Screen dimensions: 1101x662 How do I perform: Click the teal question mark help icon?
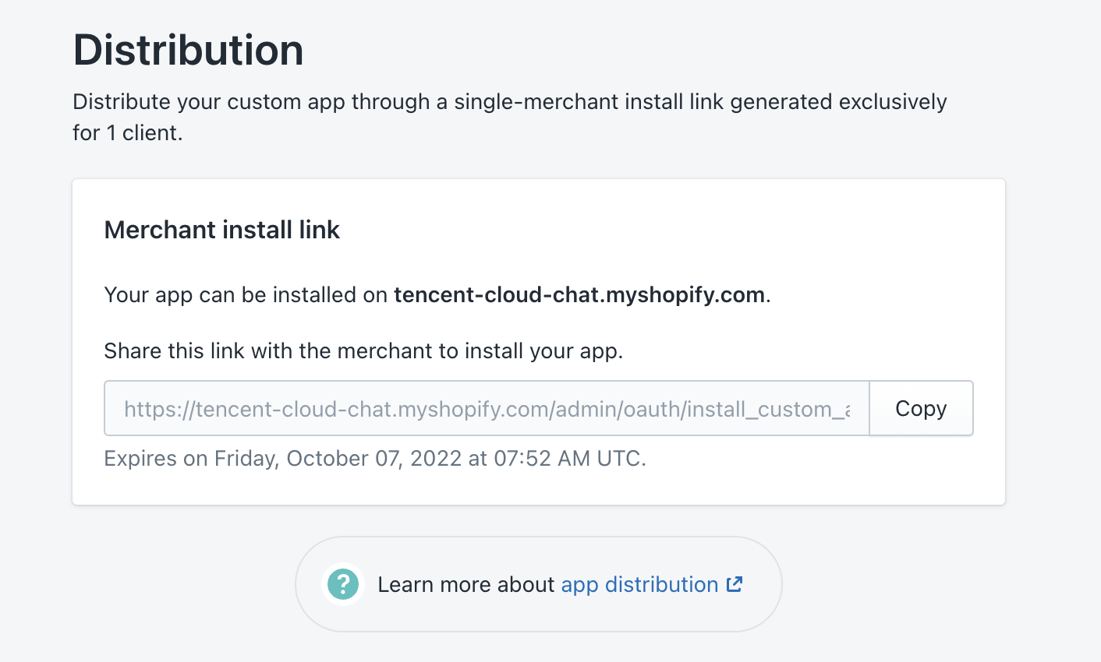343,584
